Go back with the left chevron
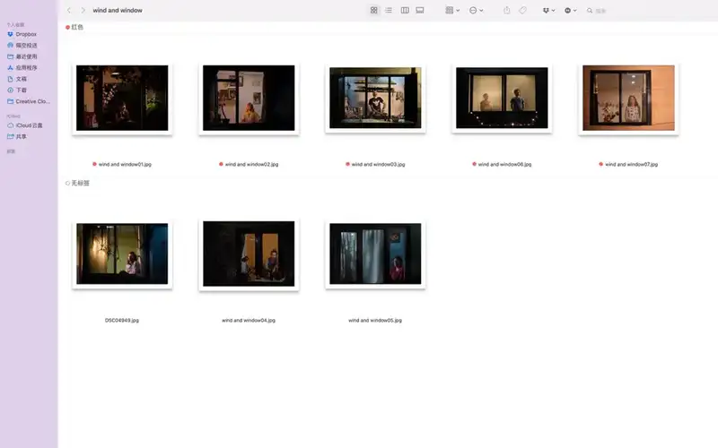 click(x=69, y=10)
